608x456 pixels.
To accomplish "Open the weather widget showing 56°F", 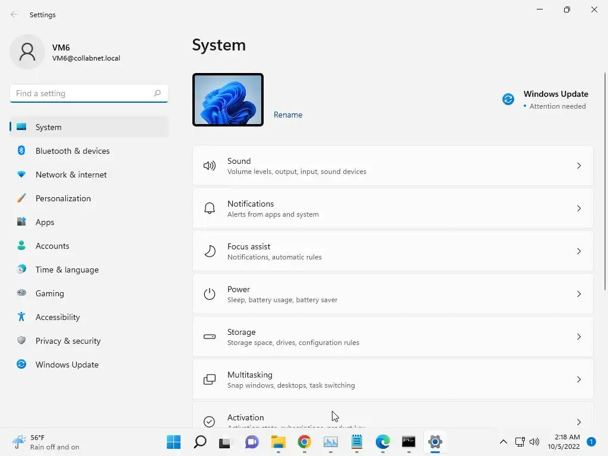I will coord(45,442).
